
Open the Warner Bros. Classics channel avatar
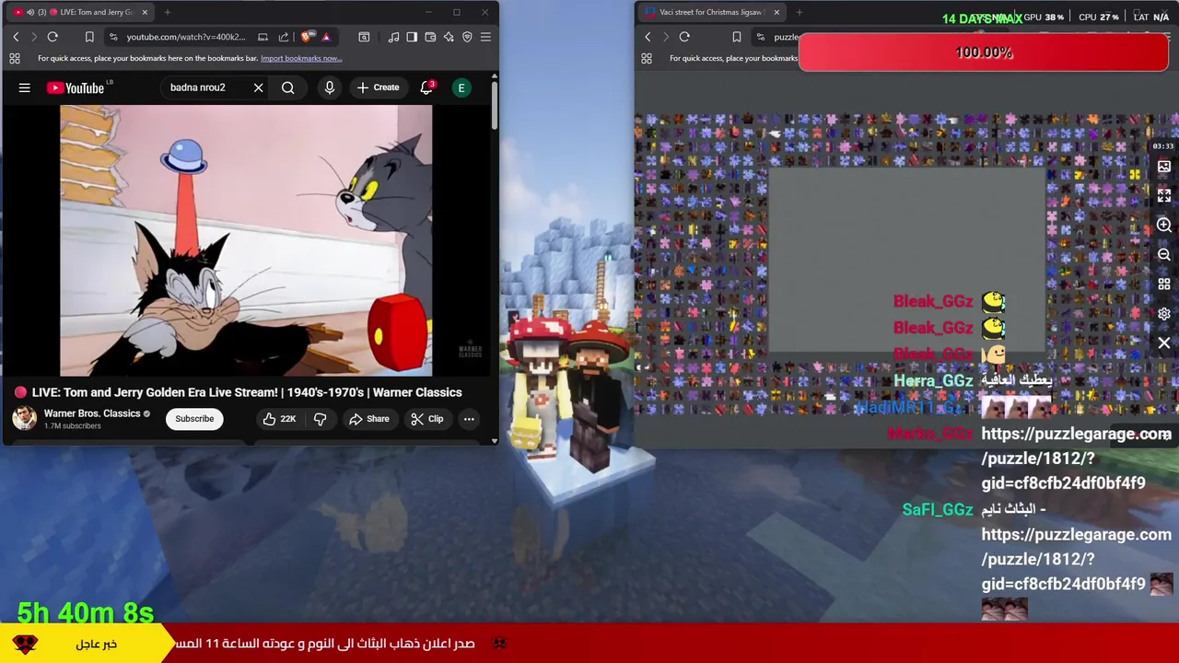[x=25, y=418]
